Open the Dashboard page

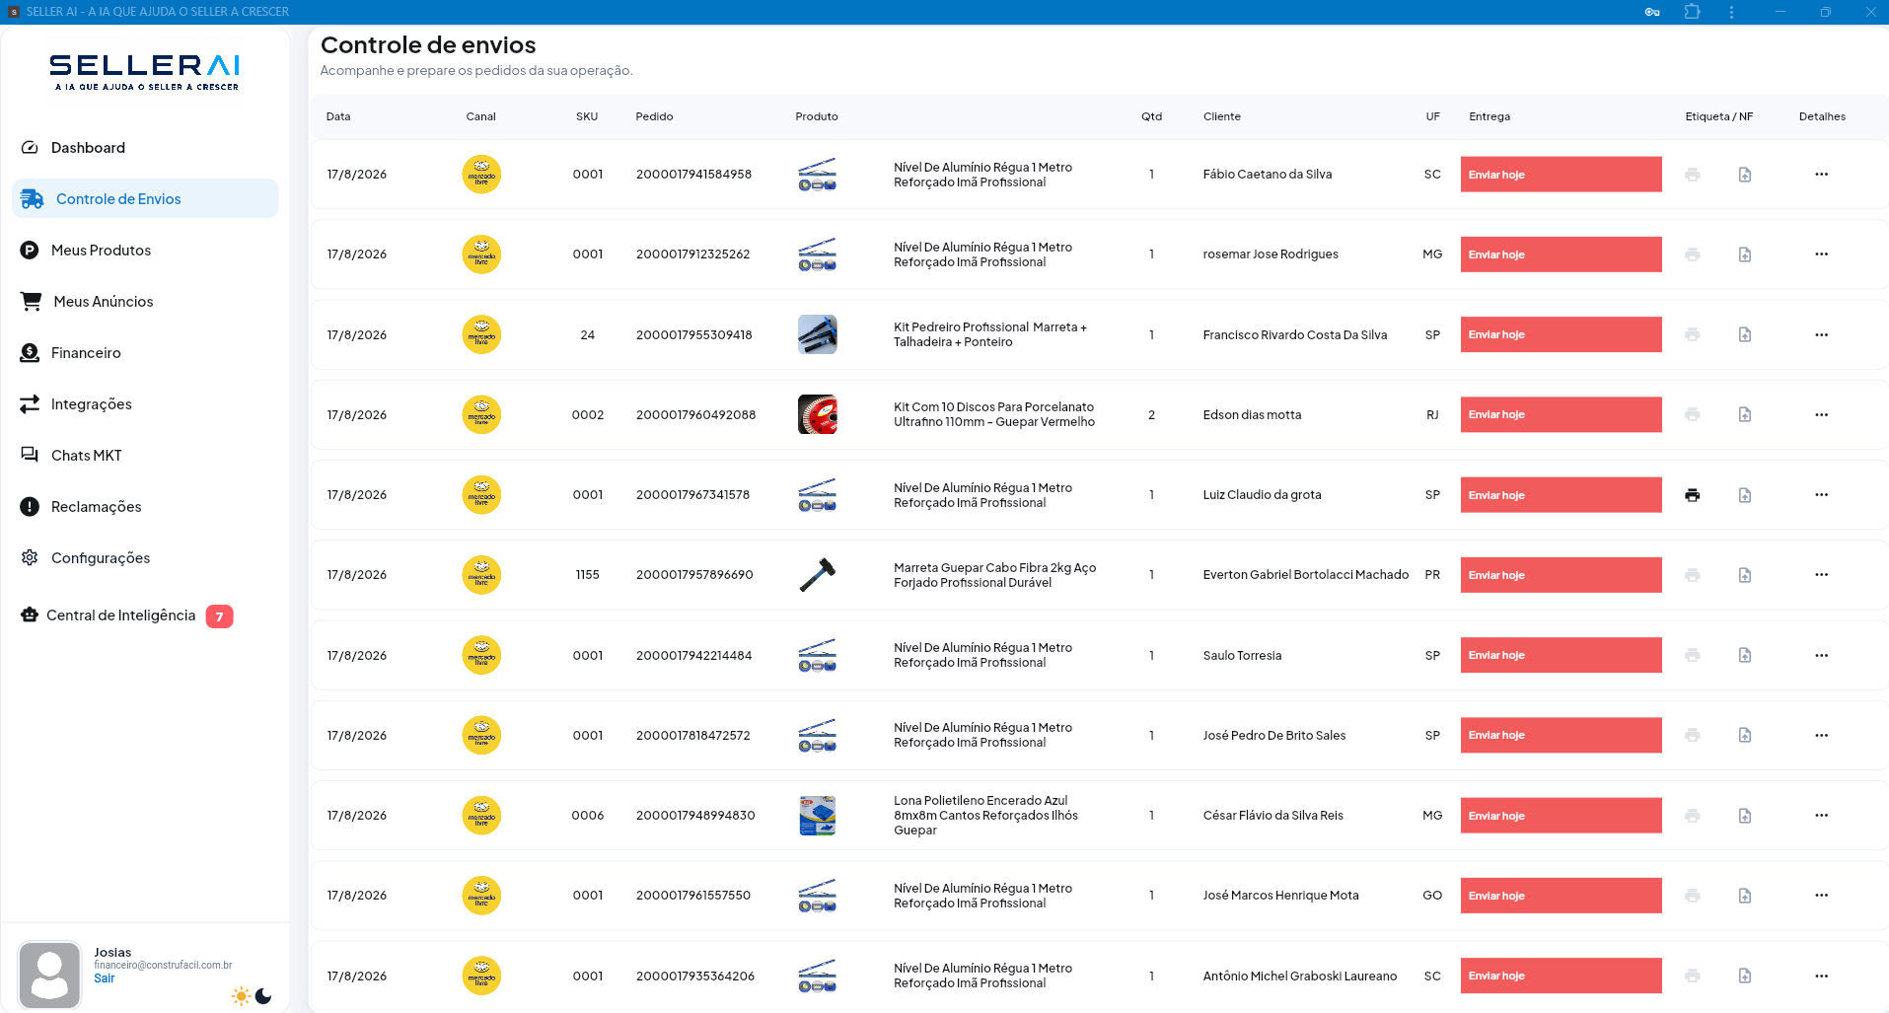88,148
